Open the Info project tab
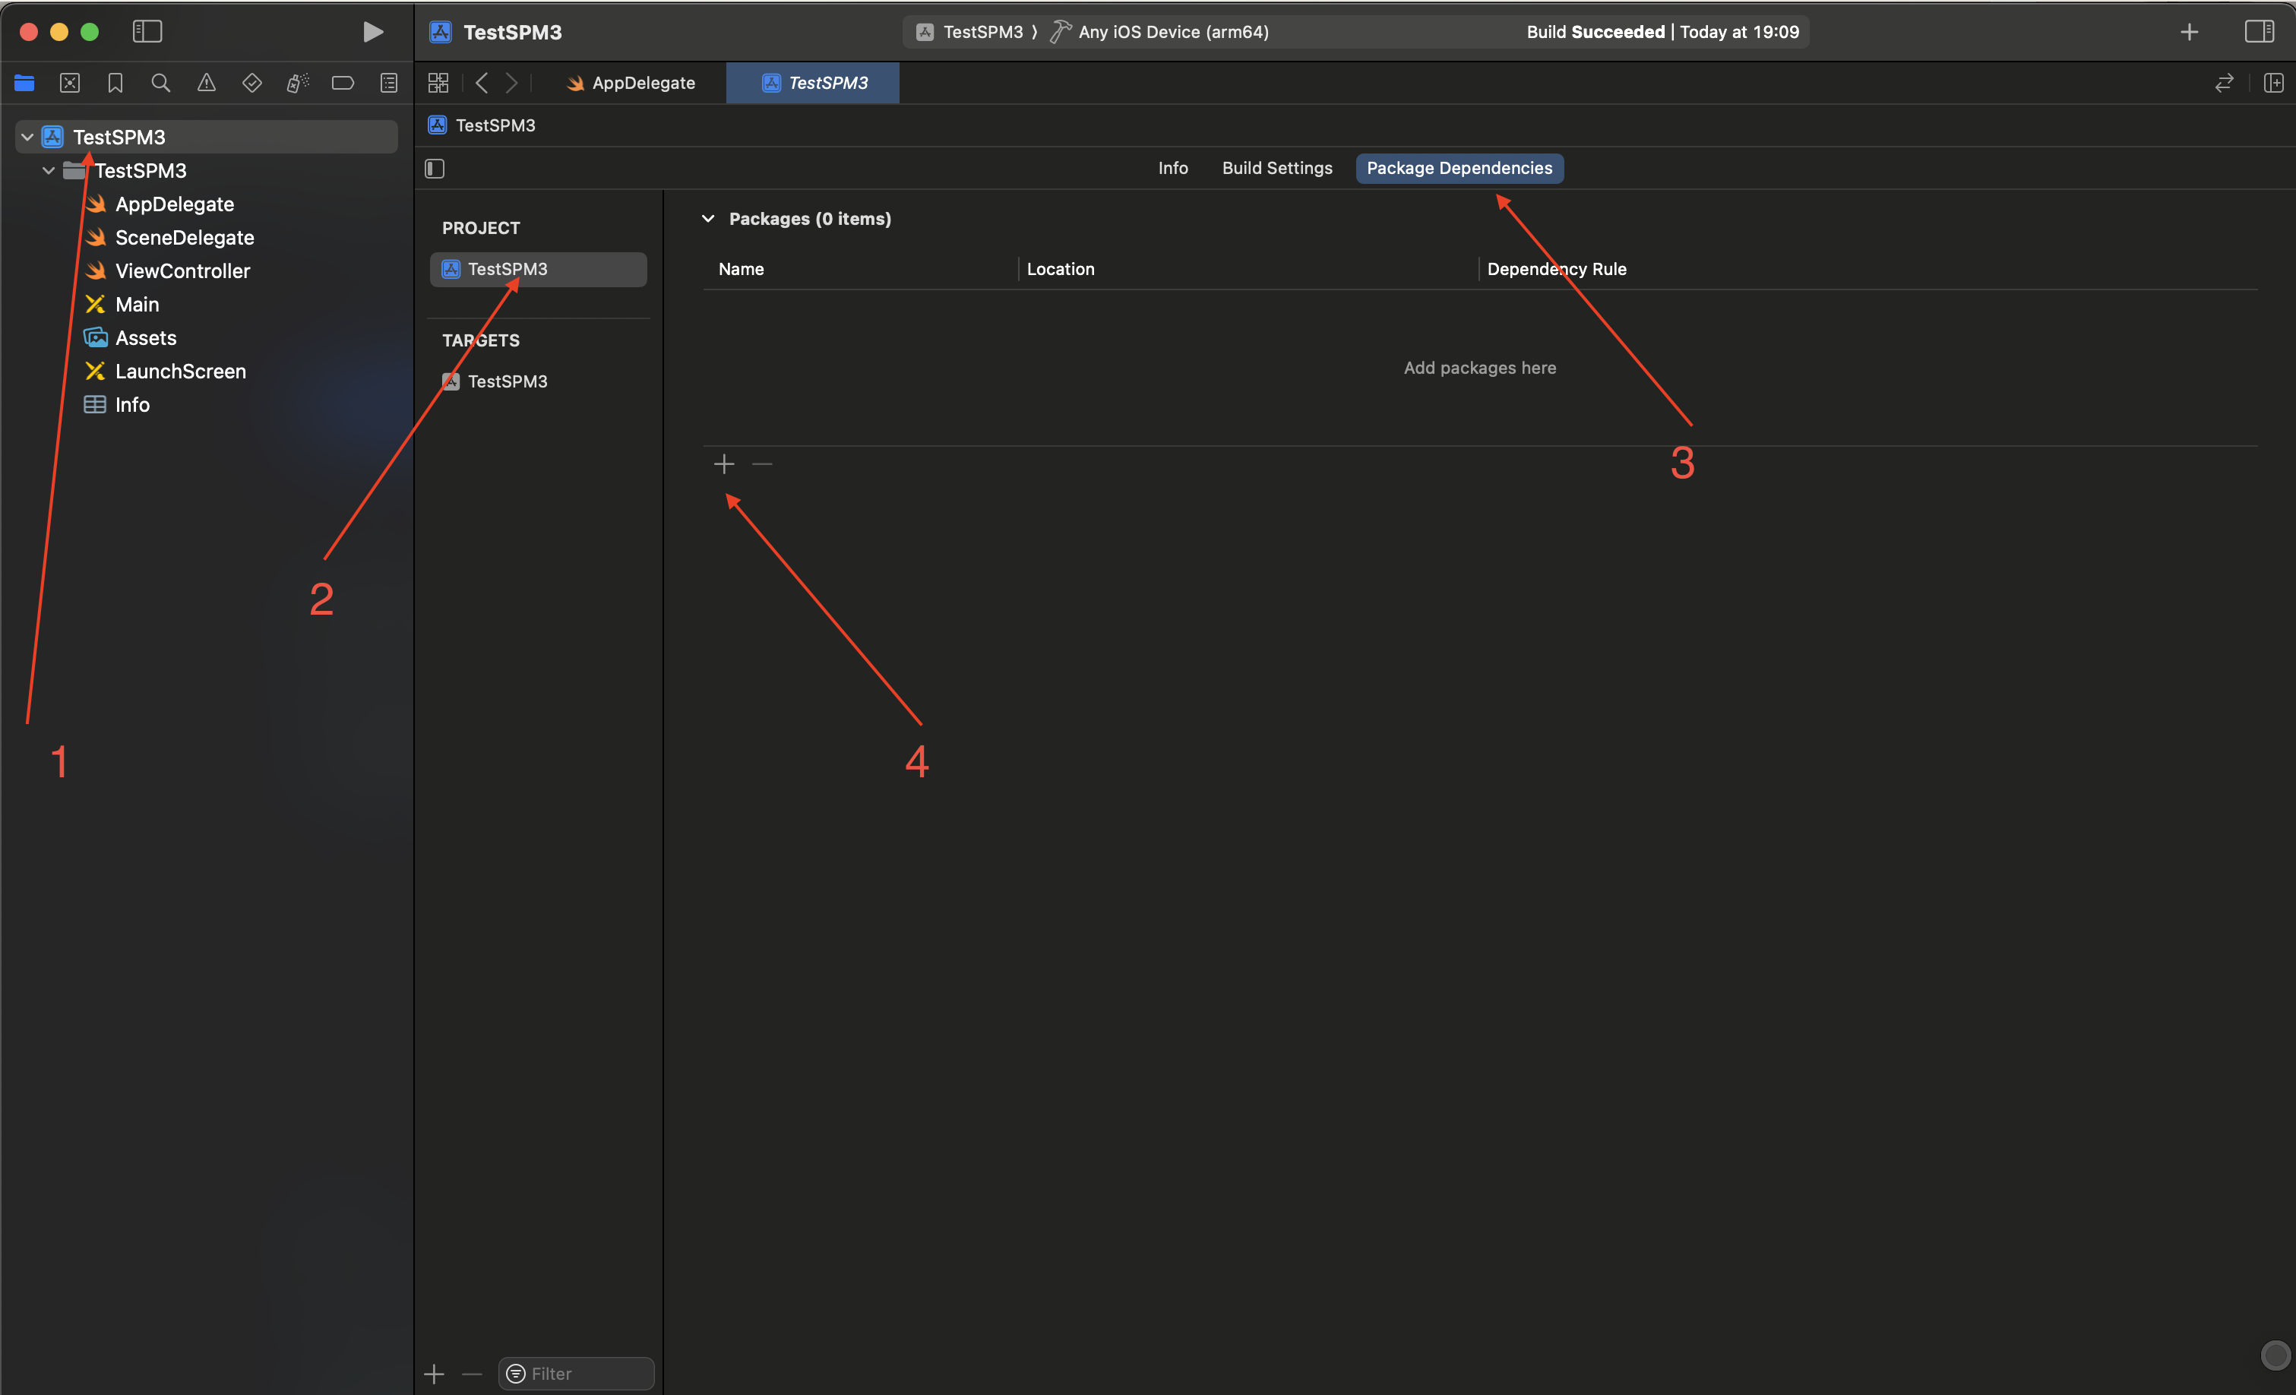Screen dimensions: 2296x1395 (1173, 168)
